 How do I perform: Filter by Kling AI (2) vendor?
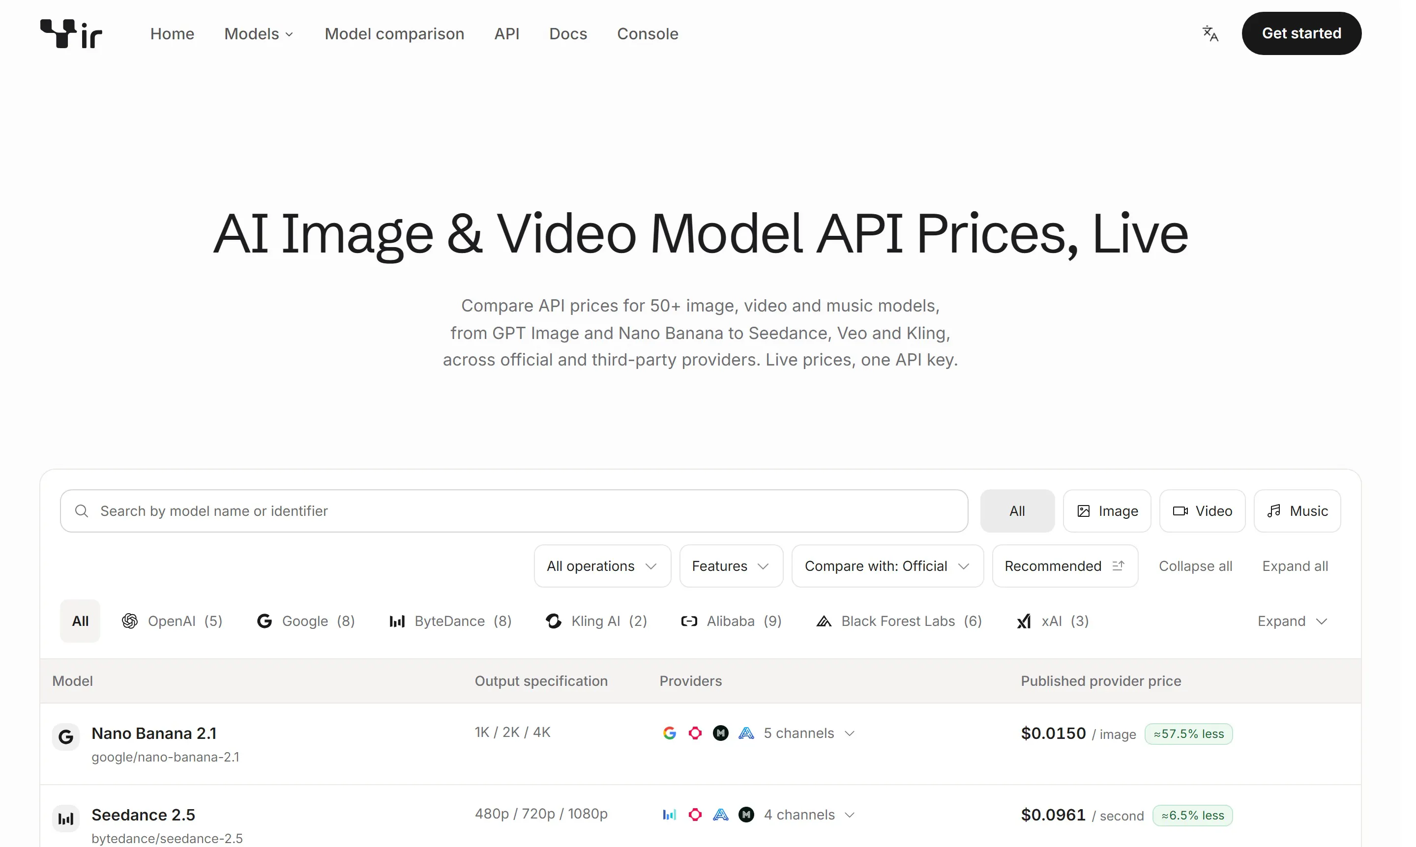[x=596, y=621]
